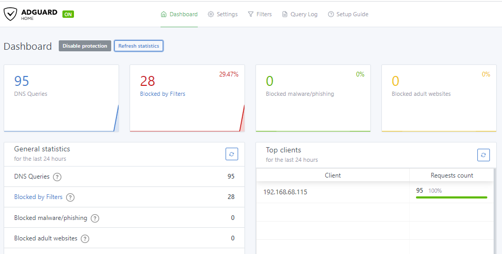Viewport: 502px width, 254px height.
Task: Click the 29.47% blocked percentage
Action: [229, 74]
